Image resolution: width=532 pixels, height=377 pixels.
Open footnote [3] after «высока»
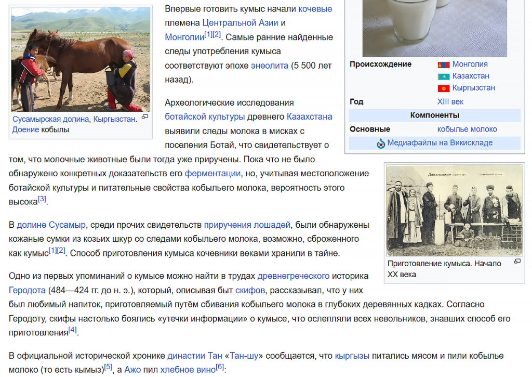click(x=42, y=199)
